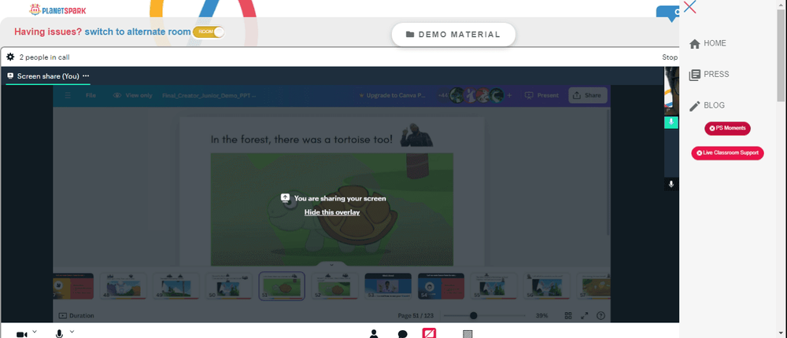
Task: Click the 39% zoom value
Action: pyautogui.click(x=541, y=315)
